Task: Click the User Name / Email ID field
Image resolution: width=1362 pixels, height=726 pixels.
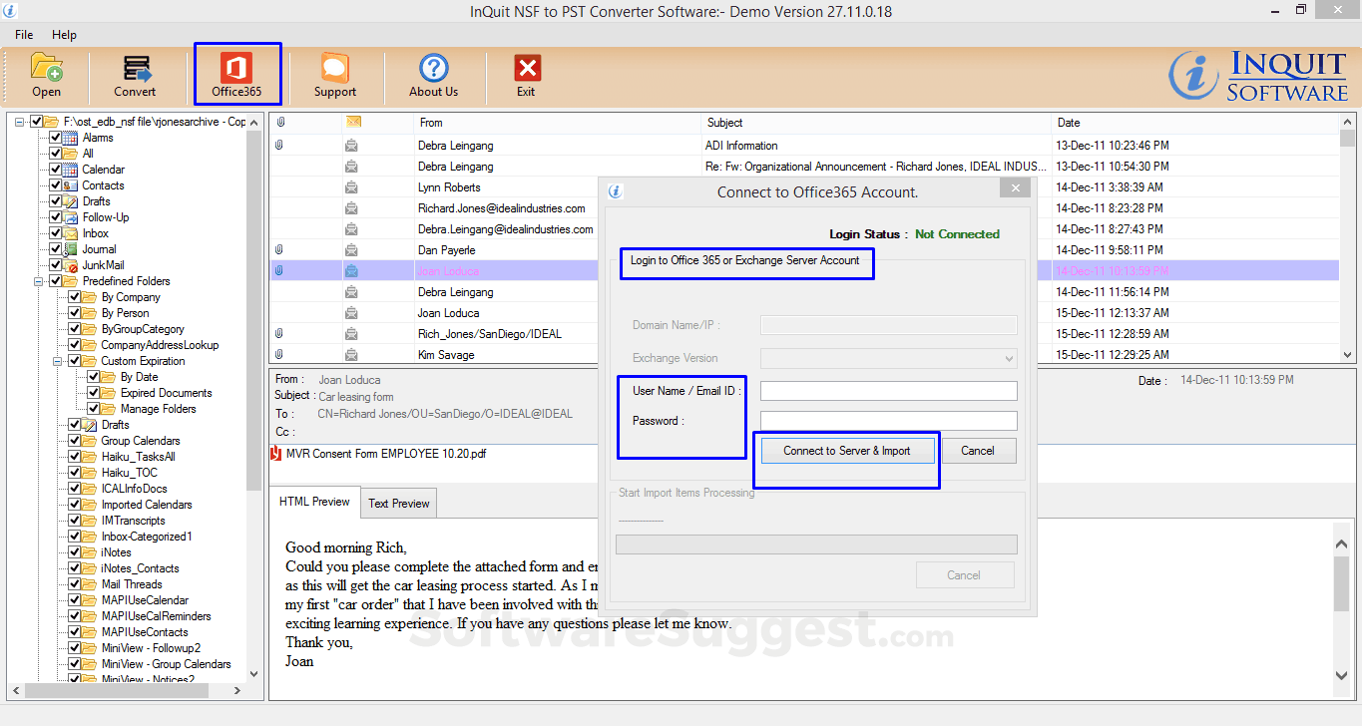Action: click(889, 391)
